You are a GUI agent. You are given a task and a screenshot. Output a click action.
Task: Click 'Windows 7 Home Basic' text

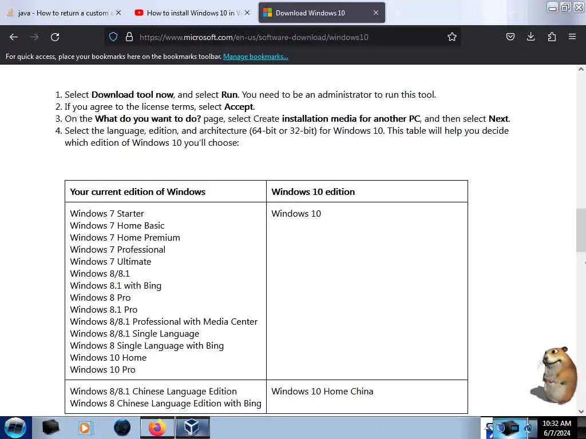117,225
